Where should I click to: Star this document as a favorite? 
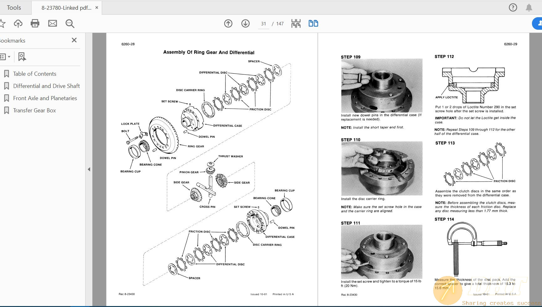pos(3,23)
